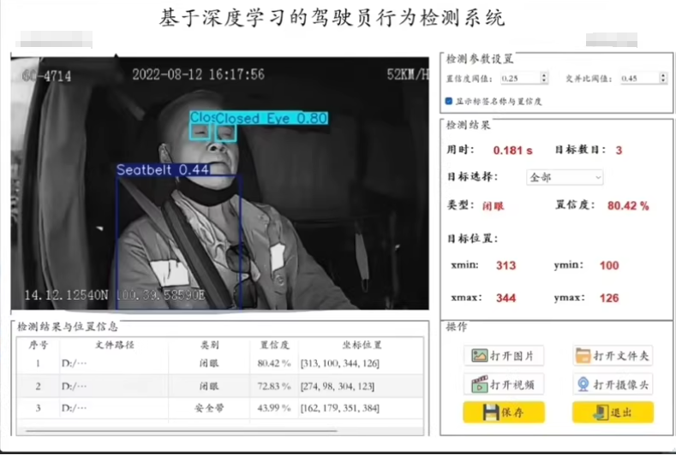Select coordinates cell [274, 98, 304, 123]
Image resolution: width=676 pixels, height=455 pixels.
pyautogui.click(x=337, y=386)
